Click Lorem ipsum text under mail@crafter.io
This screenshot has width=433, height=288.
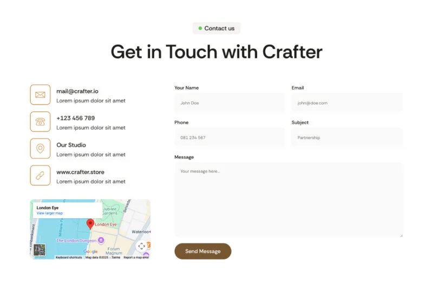click(91, 101)
